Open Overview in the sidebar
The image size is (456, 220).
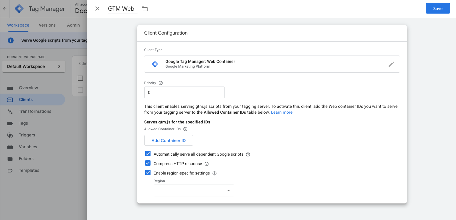[28, 88]
